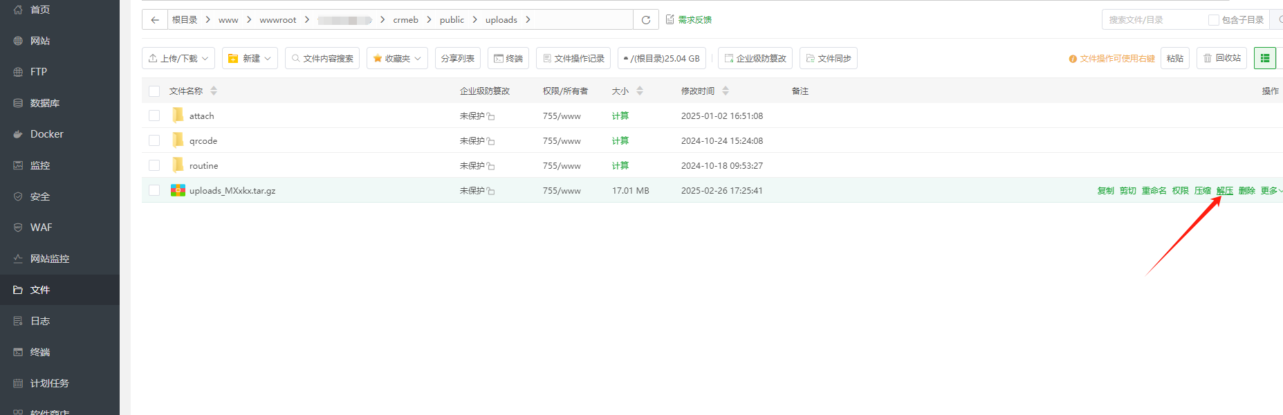Open the terminal (终端) toolbar button

(x=508, y=59)
